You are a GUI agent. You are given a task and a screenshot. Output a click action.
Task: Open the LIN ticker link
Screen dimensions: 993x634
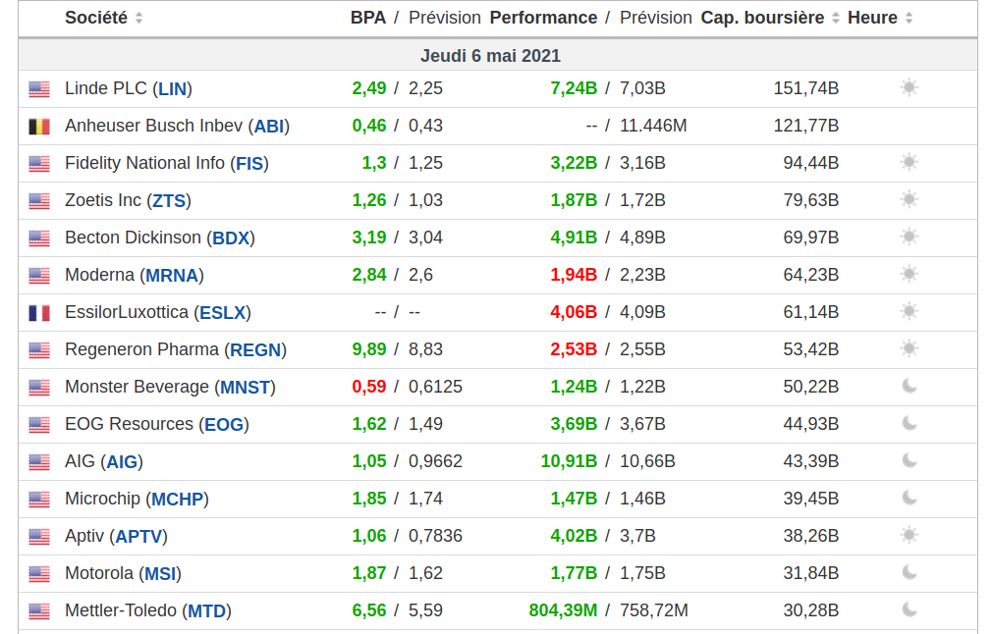point(172,89)
